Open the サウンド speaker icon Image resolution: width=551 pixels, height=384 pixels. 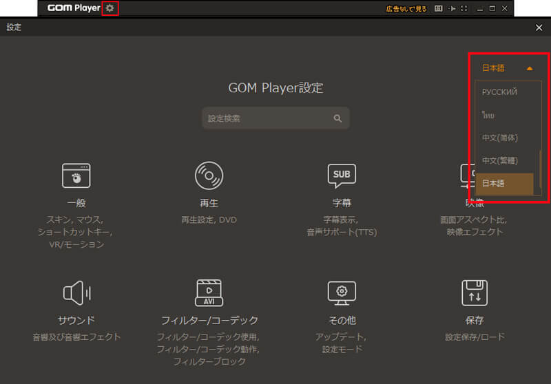(77, 292)
